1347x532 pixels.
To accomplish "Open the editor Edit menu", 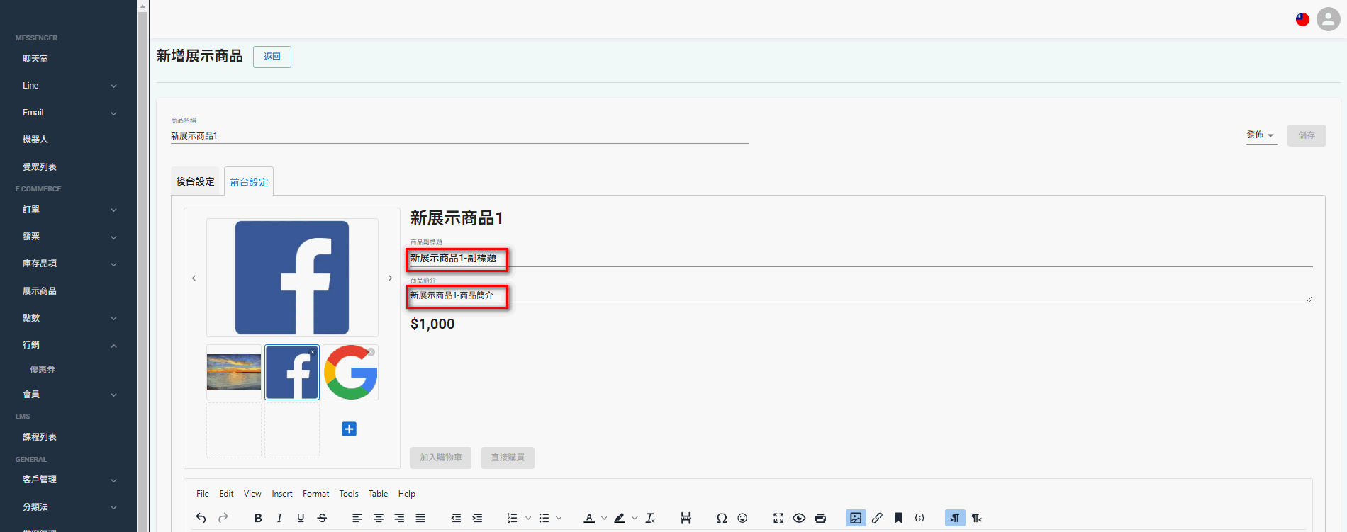I will (x=226, y=494).
